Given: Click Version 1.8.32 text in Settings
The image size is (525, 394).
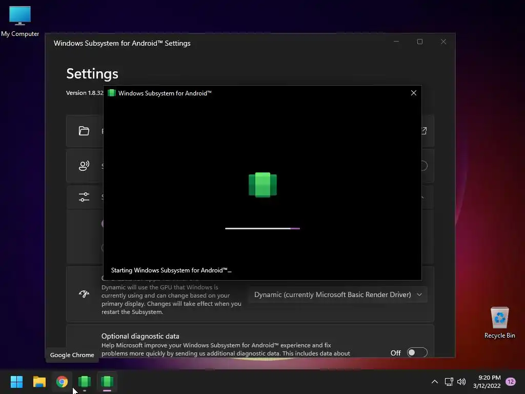Looking at the screenshot, I should pos(85,93).
